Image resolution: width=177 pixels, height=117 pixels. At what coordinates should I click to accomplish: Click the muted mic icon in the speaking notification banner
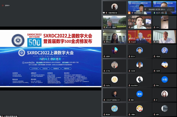[145, 9]
